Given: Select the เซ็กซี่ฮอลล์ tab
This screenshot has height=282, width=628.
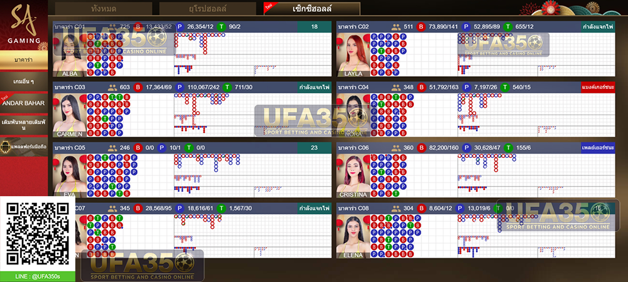Looking at the screenshot, I should pos(312,8).
